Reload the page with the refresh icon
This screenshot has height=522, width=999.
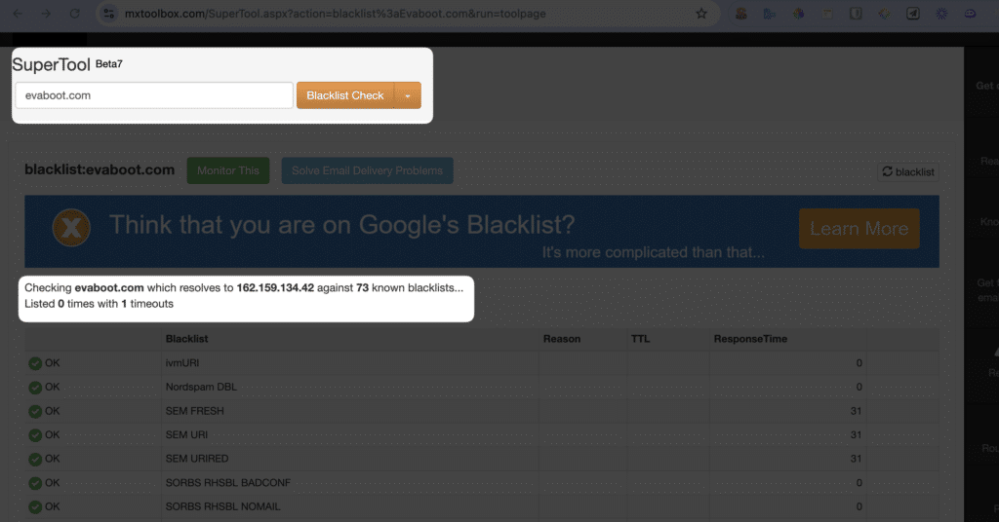[x=74, y=14]
